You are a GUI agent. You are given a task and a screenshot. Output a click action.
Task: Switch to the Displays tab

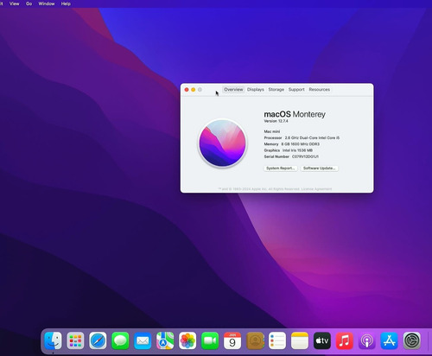pos(256,90)
